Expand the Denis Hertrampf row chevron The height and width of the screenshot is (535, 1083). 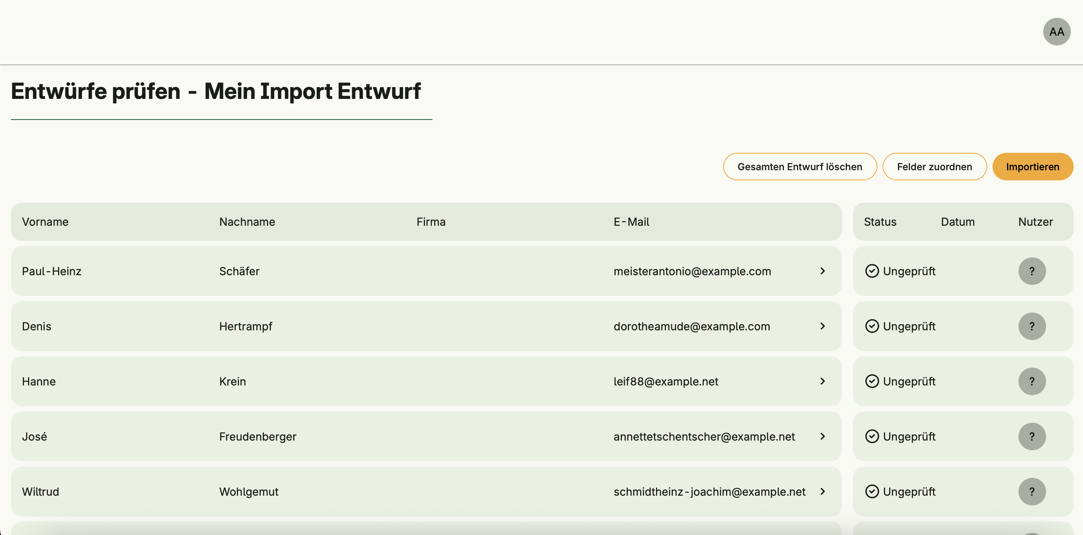[823, 326]
